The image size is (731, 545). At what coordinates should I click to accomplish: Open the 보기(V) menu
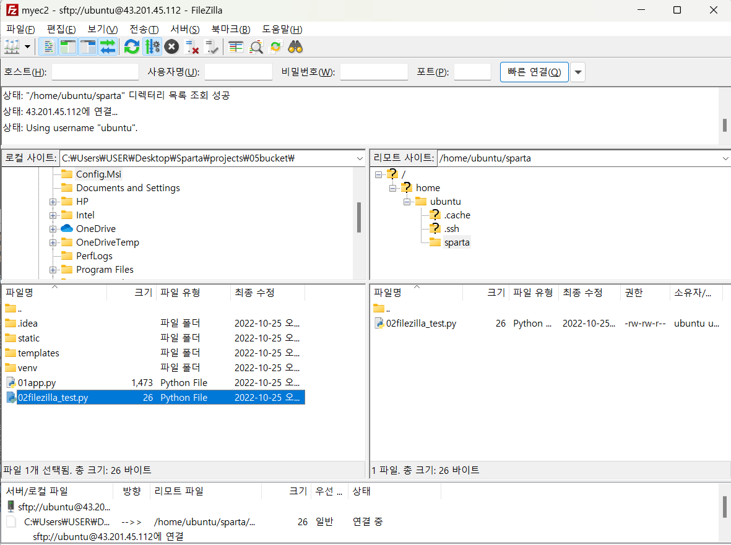[x=103, y=29]
